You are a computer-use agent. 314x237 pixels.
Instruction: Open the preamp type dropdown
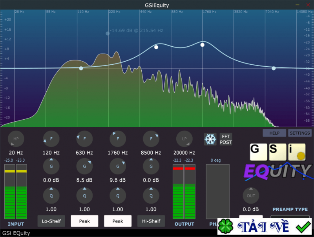tap(290, 217)
